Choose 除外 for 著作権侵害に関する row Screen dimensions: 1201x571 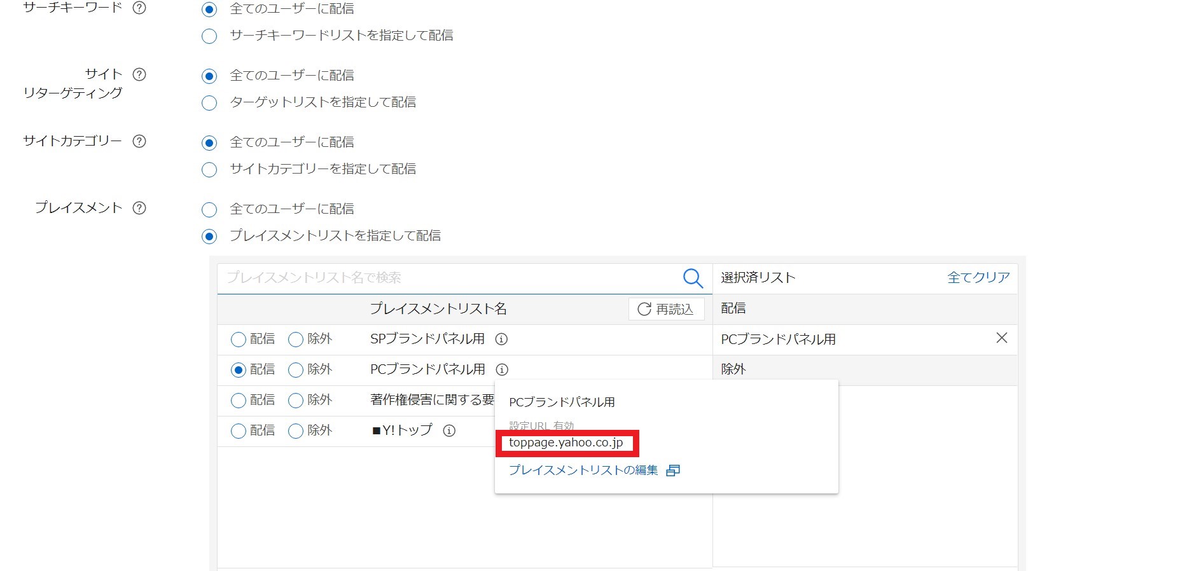[296, 401]
